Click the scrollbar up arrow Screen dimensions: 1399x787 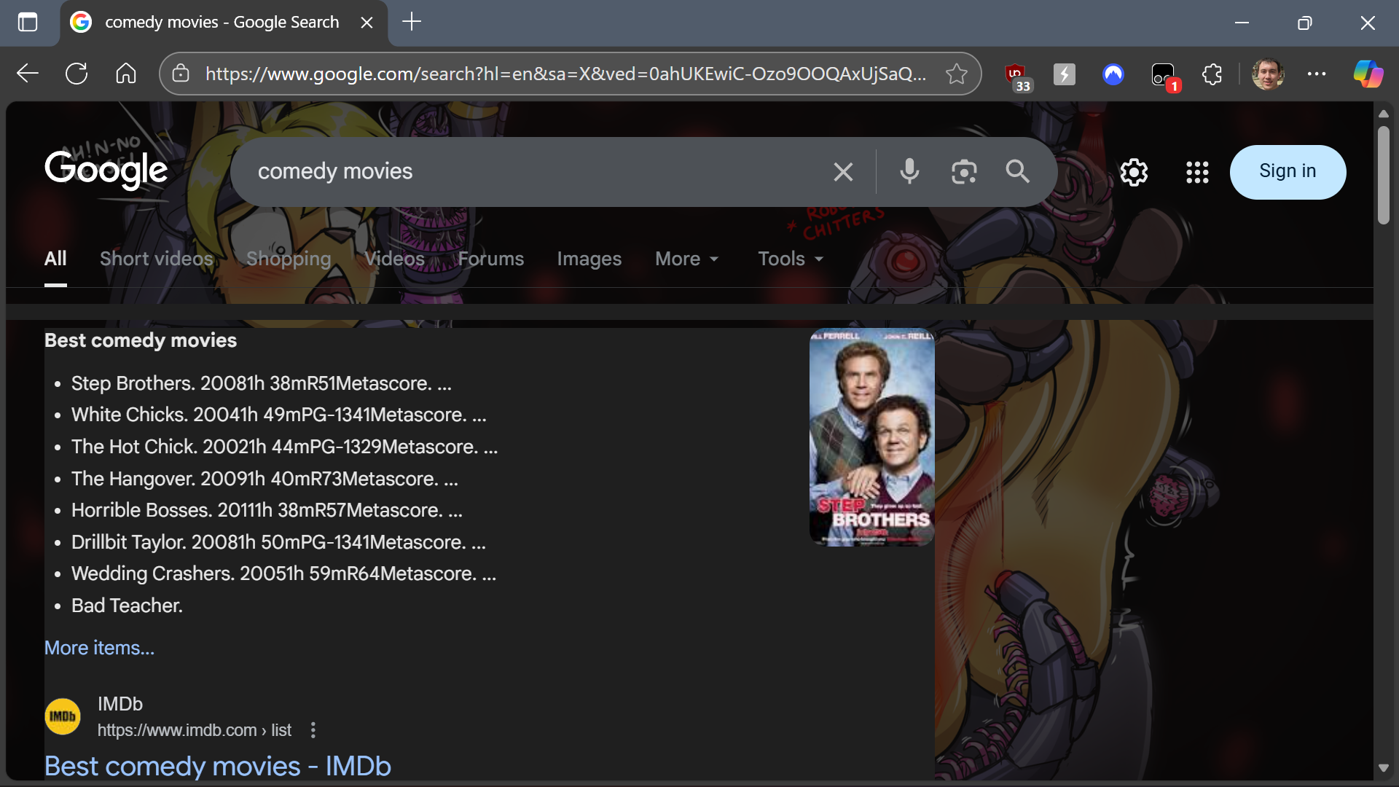(x=1383, y=114)
